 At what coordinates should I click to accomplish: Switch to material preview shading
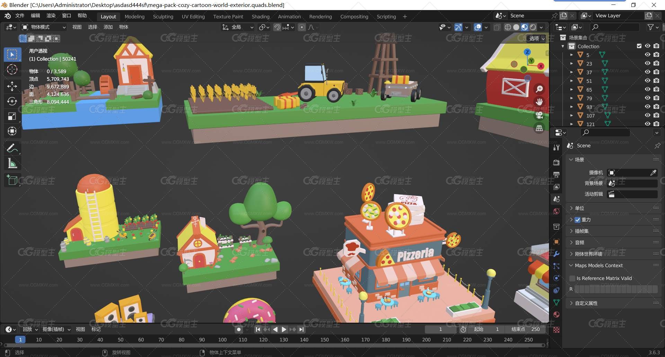click(524, 27)
